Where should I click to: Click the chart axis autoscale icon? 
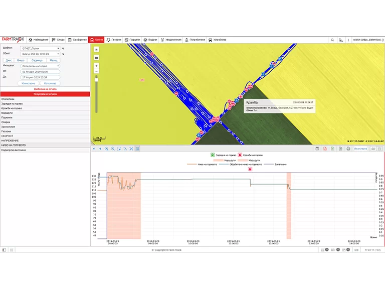(x=125, y=149)
